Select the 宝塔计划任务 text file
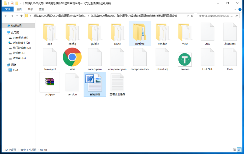Viewport: 244px width, 154px height. point(117,84)
